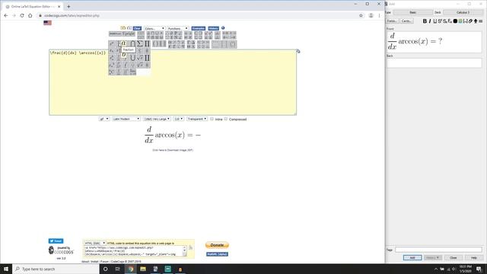Click the Fields button in Anki
Viewport: 487px width, 274px height.
click(x=392, y=21)
